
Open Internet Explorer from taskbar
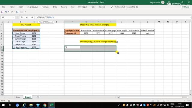click(x=24, y=105)
